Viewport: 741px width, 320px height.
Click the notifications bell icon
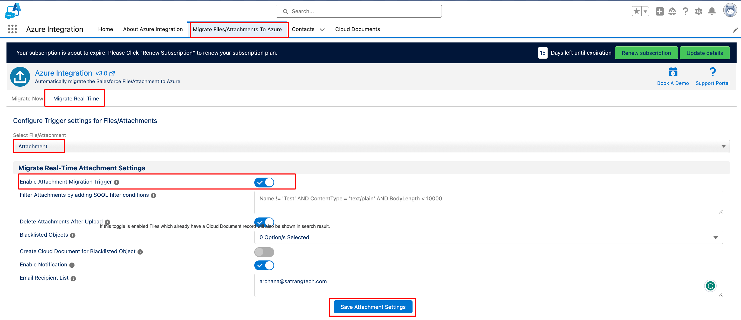(x=712, y=11)
